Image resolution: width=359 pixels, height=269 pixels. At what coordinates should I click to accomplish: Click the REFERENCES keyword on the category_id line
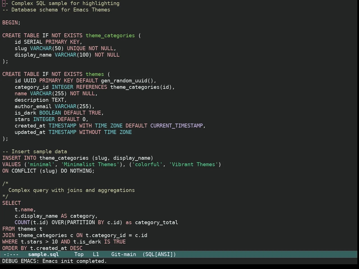92,87
